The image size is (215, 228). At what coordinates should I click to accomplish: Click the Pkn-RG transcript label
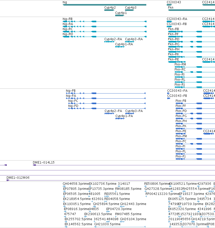pyautogui.click(x=174, y=44)
